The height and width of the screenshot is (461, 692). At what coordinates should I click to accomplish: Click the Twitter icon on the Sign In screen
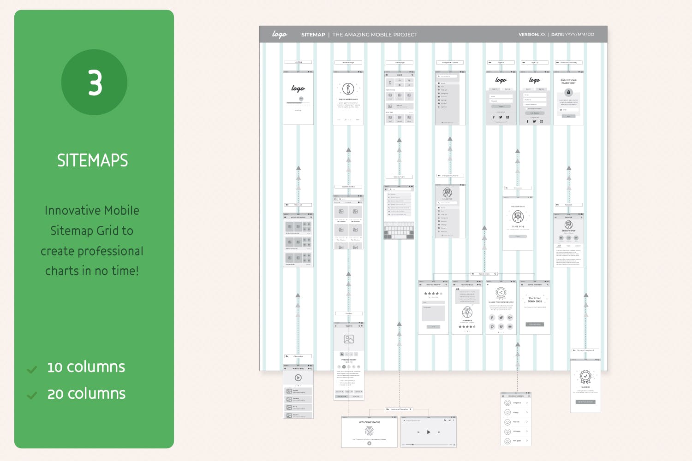(501, 118)
